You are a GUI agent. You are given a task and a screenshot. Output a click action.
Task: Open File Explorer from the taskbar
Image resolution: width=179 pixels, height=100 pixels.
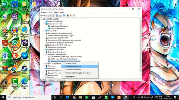[80, 97]
